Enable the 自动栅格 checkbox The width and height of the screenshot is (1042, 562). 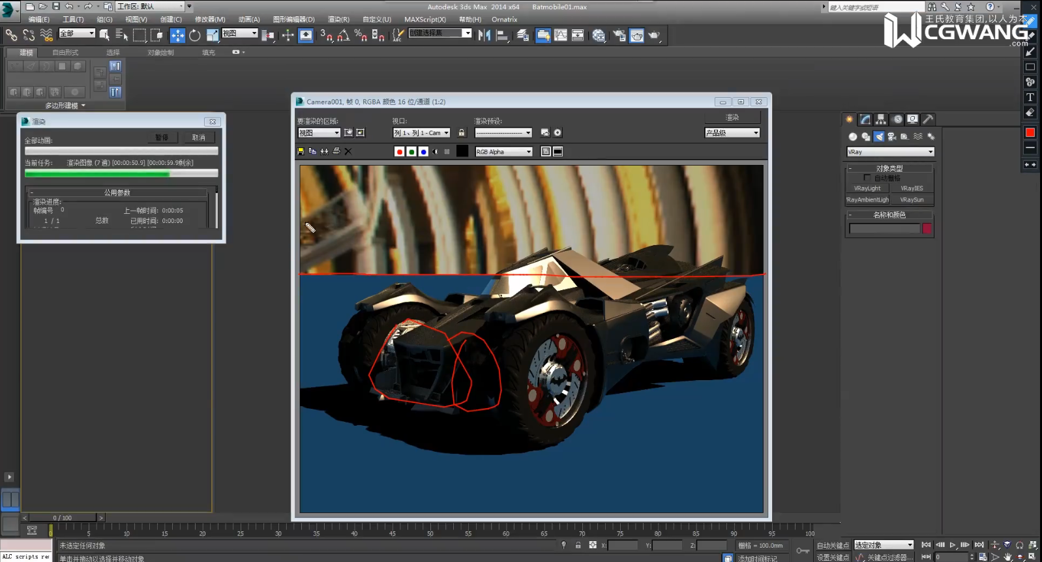867,177
